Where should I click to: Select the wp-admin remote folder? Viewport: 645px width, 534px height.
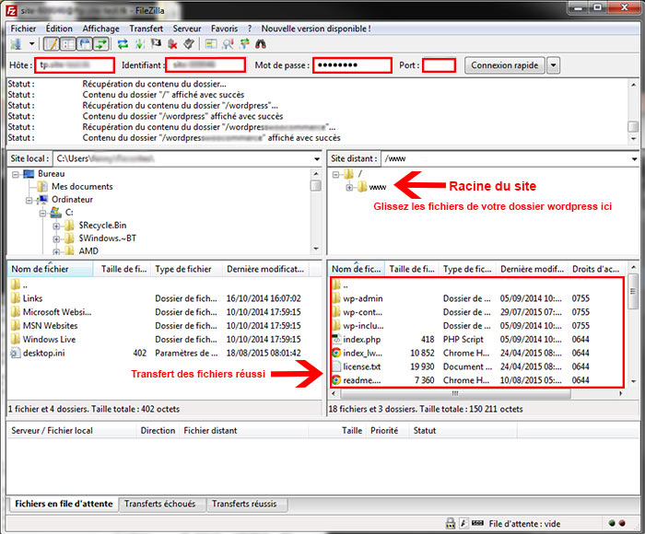tap(477, 298)
